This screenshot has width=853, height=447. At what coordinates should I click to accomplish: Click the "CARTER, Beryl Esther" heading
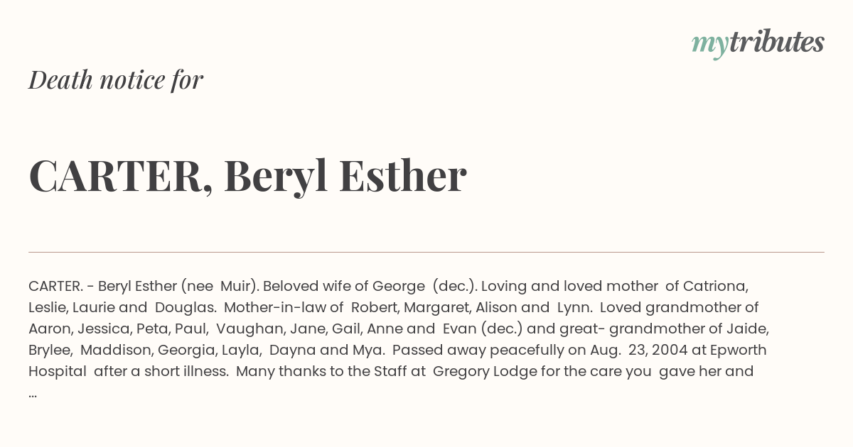tap(247, 176)
